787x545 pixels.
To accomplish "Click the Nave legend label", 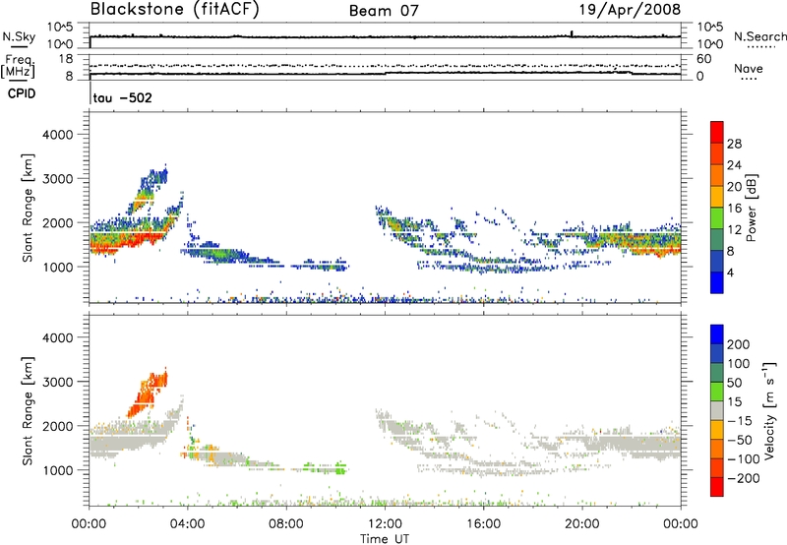I will coord(749,69).
